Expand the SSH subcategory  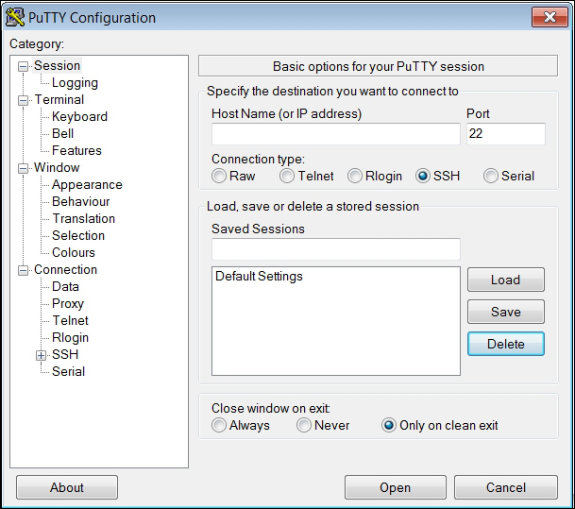pyautogui.click(x=42, y=355)
